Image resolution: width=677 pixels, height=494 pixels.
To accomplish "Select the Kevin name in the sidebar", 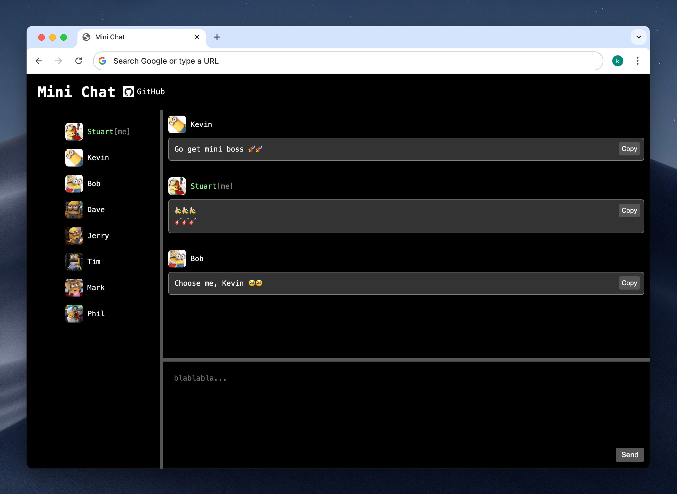I will tap(98, 158).
